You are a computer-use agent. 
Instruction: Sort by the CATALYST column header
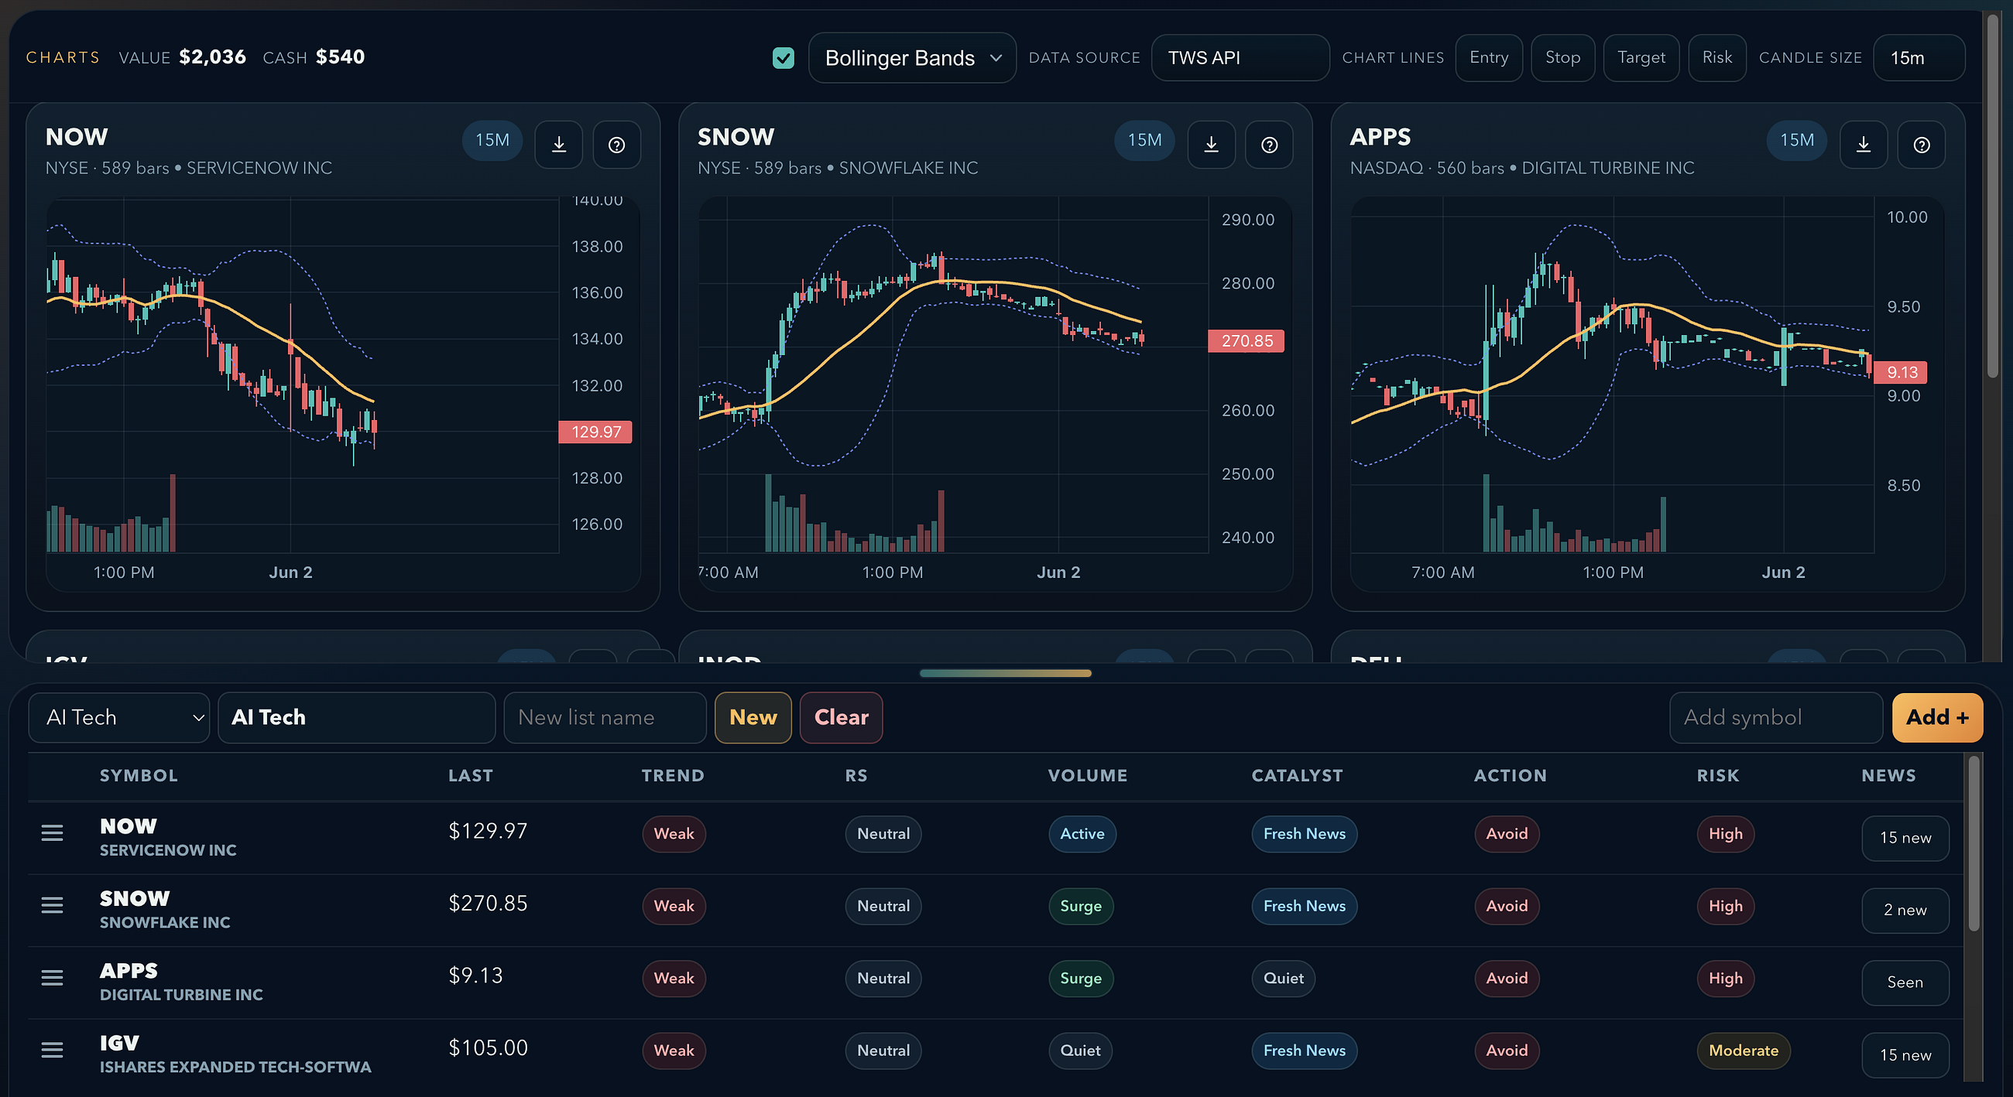[1297, 776]
